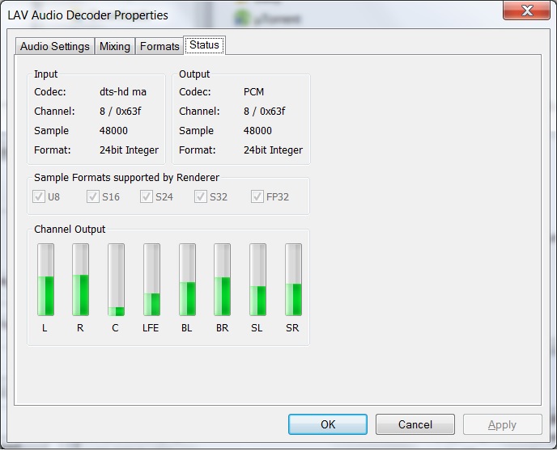The width and height of the screenshot is (557, 451).
Task: Click the LFE label under the meters
Action: pos(151,328)
